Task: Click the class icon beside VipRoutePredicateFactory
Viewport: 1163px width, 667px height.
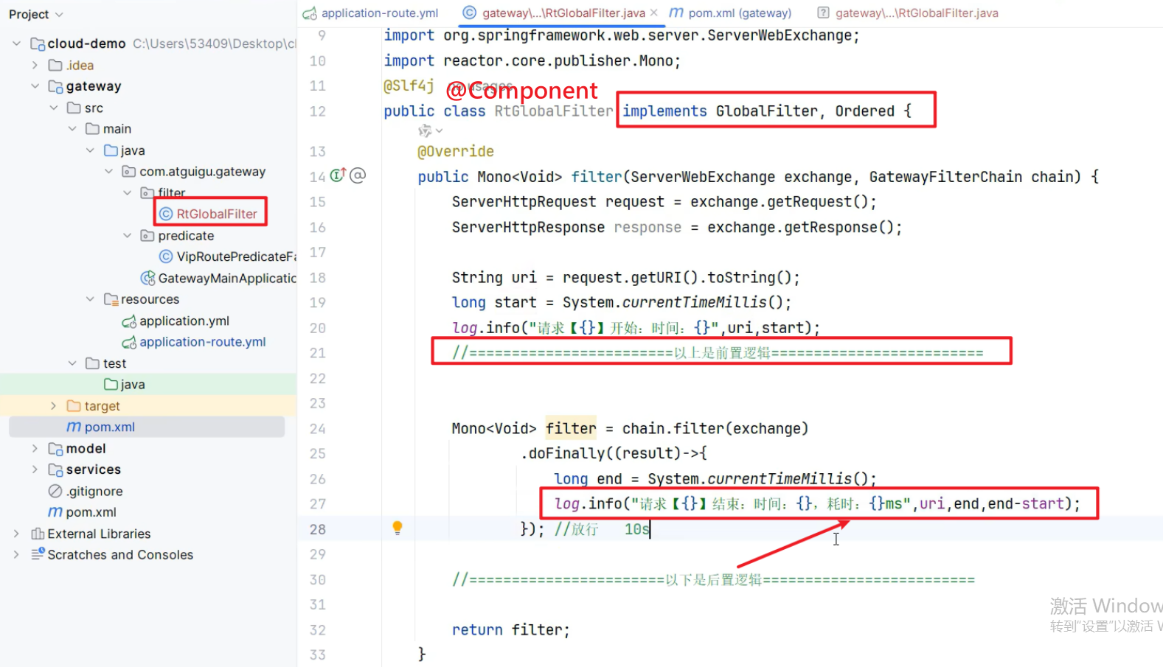Action: pyautogui.click(x=166, y=256)
